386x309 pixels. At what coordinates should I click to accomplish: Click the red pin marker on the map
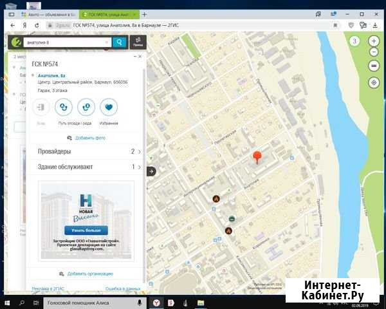(x=257, y=157)
